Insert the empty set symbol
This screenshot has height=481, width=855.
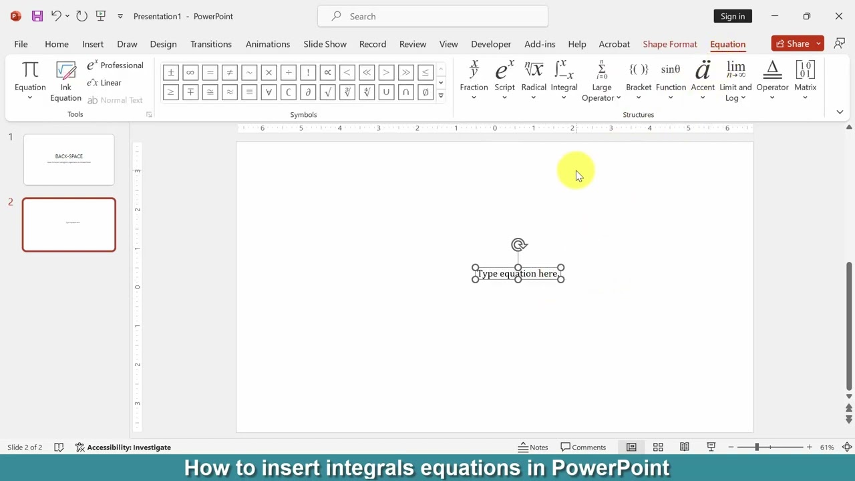click(x=425, y=92)
